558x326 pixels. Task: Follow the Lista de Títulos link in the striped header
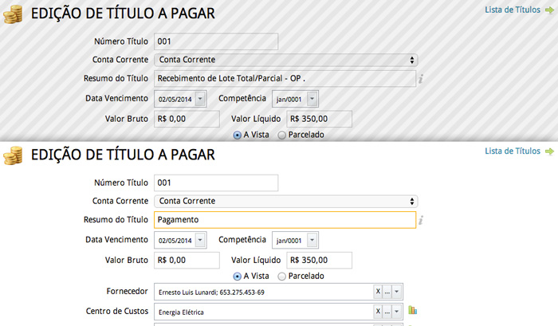(512, 10)
